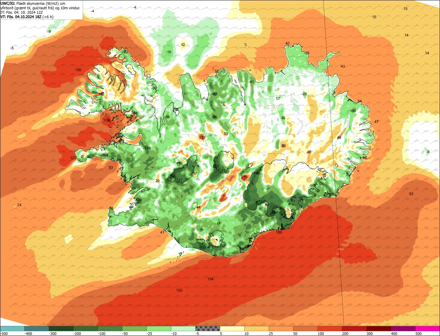Viewport: 440px width, 336px height.
Task: Click the map value '-56' in the northwest
Action: click(x=167, y=117)
